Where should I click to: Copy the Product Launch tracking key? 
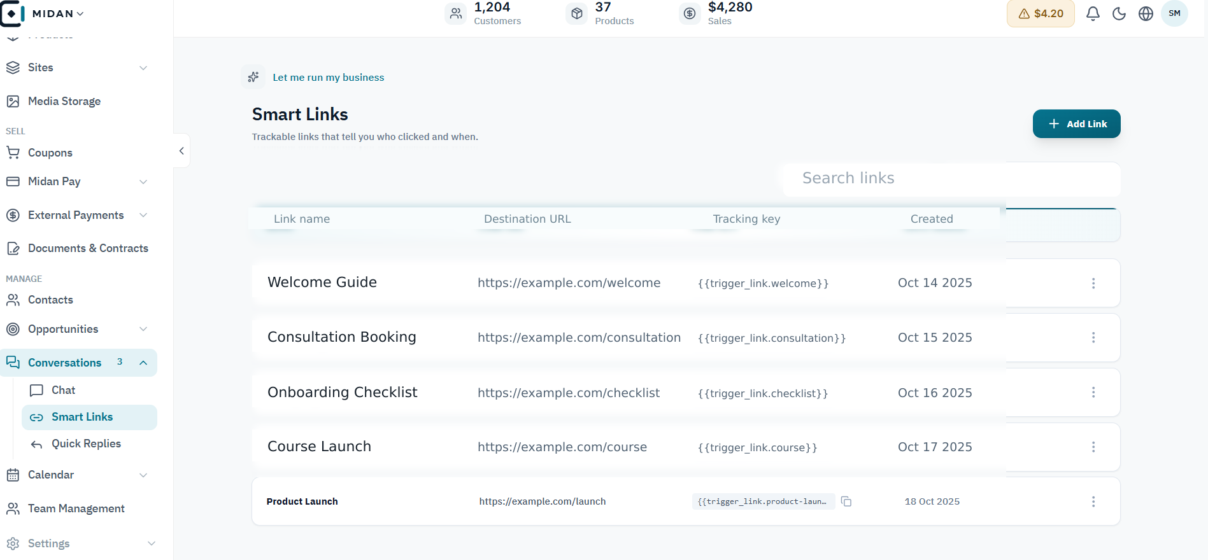[x=846, y=501]
